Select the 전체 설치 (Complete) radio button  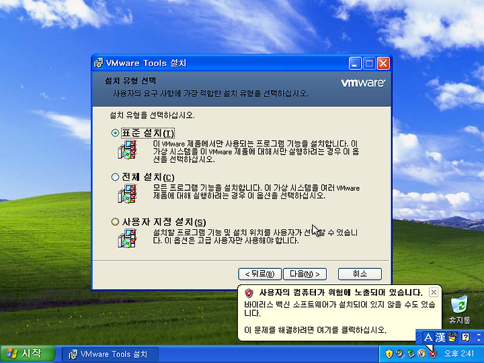pyautogui.click(x=115, y=177)
